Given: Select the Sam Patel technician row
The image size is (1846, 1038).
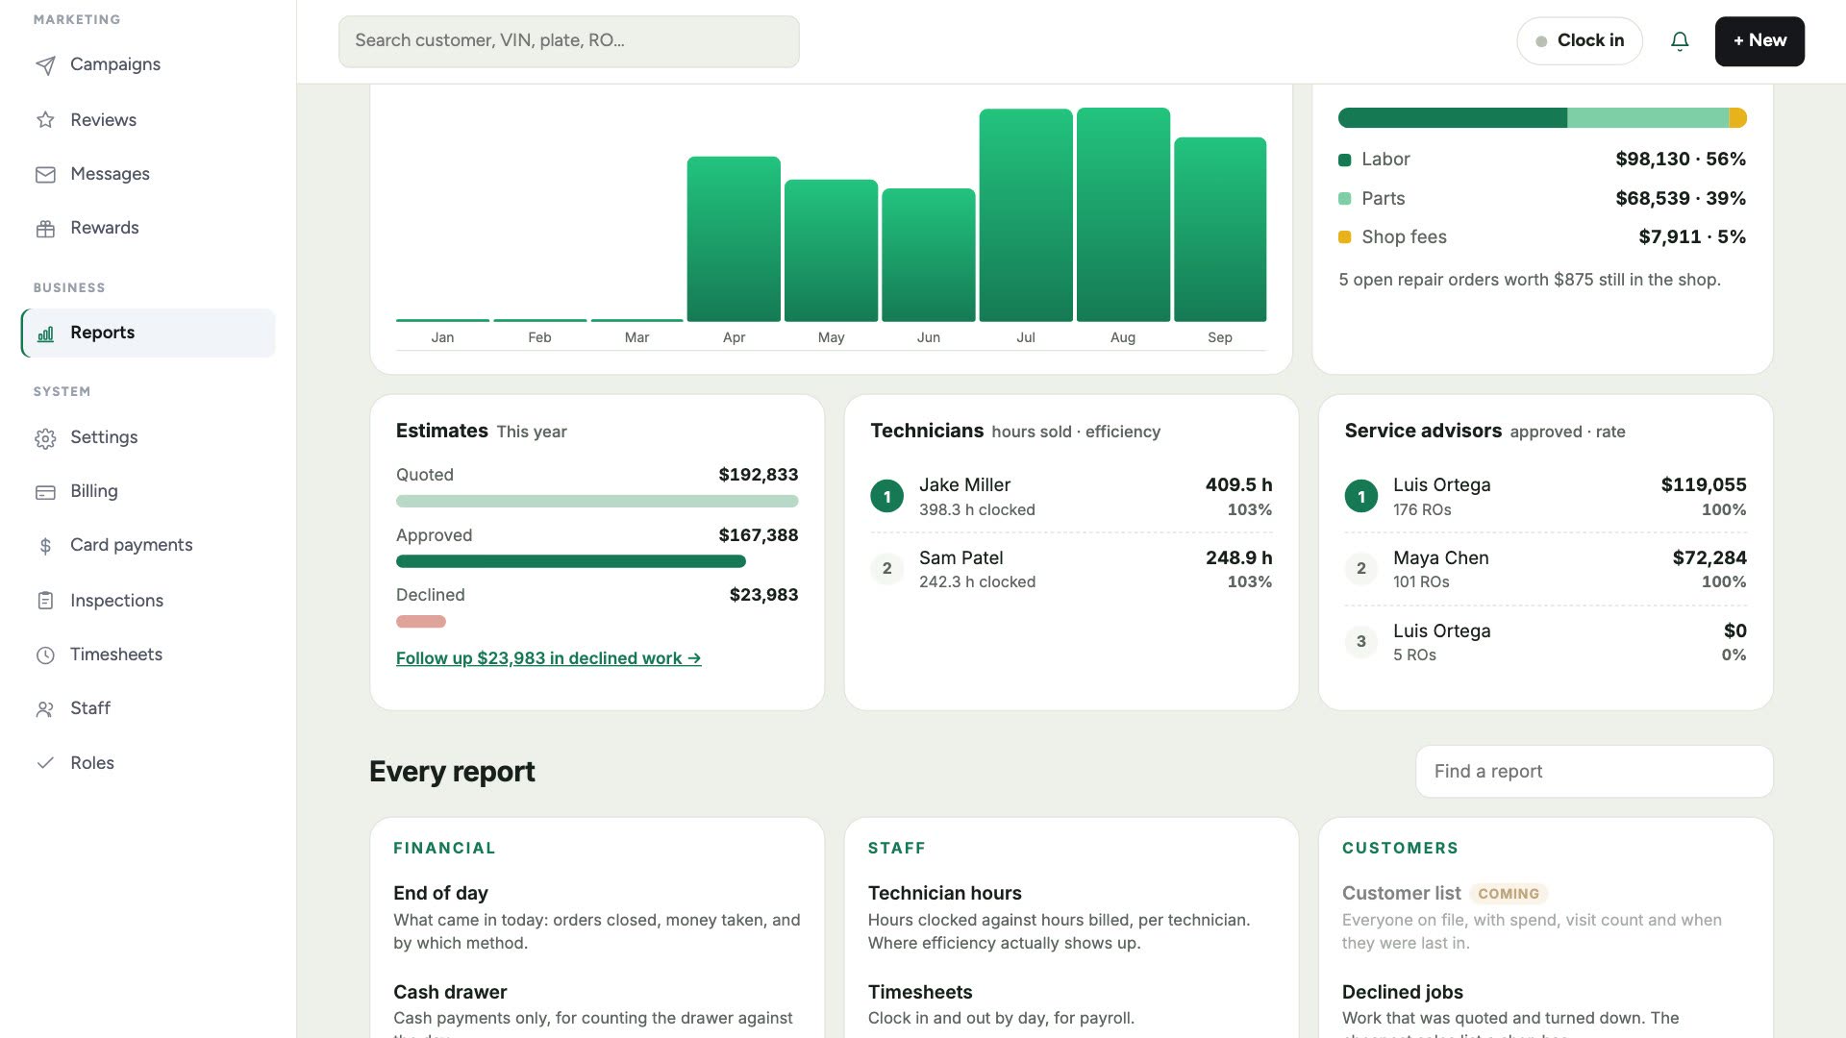Looking at the screenshot, I should 1071,569.
